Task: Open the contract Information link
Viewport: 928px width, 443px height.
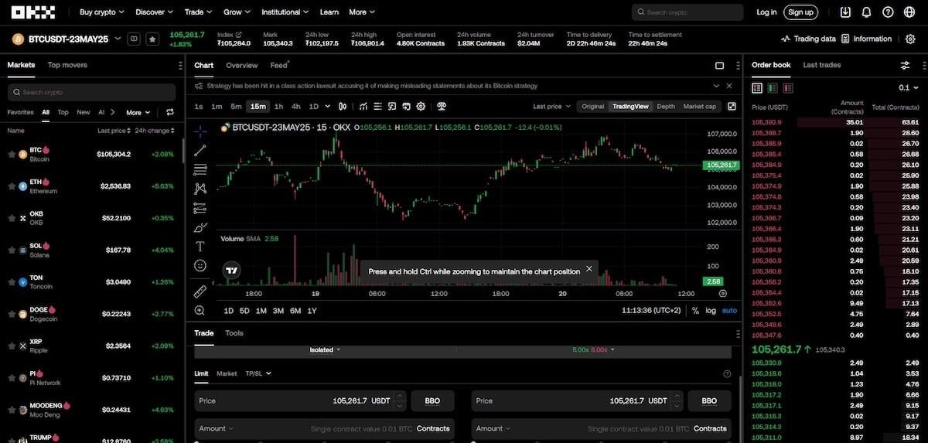Action: (867, 39)
